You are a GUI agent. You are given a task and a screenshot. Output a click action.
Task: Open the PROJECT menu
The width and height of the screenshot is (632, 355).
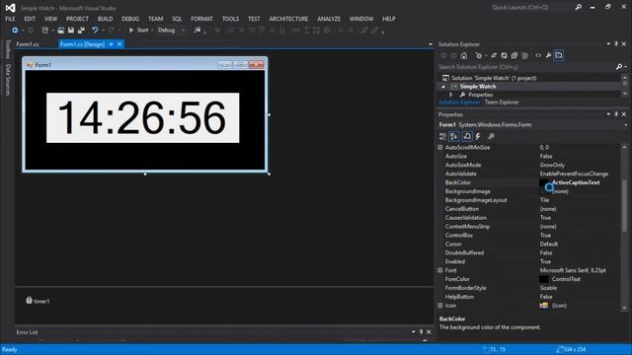77,19
